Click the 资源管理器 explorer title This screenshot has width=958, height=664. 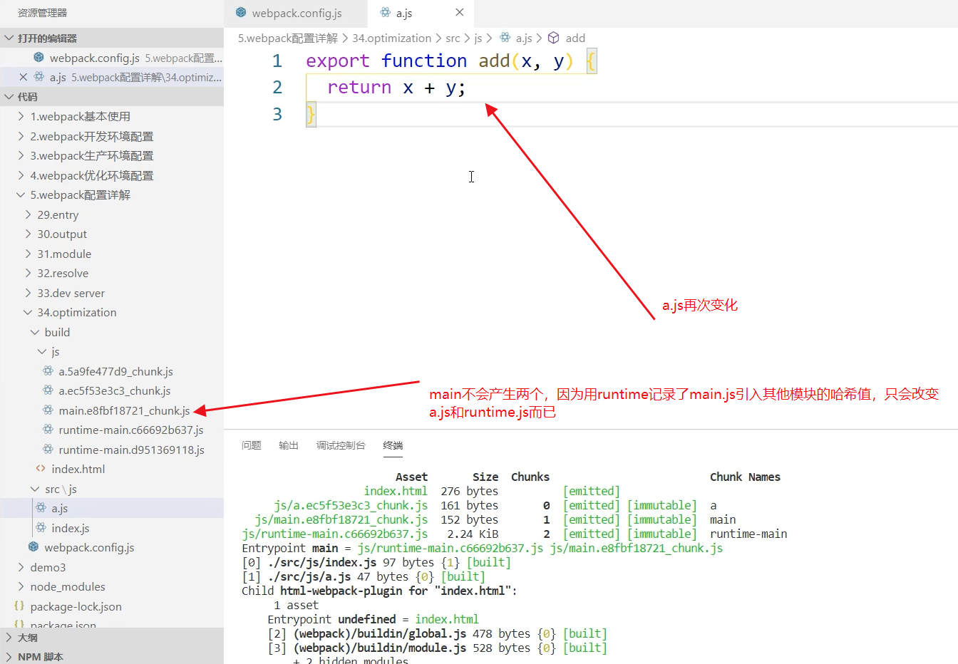tap(42, 13)
